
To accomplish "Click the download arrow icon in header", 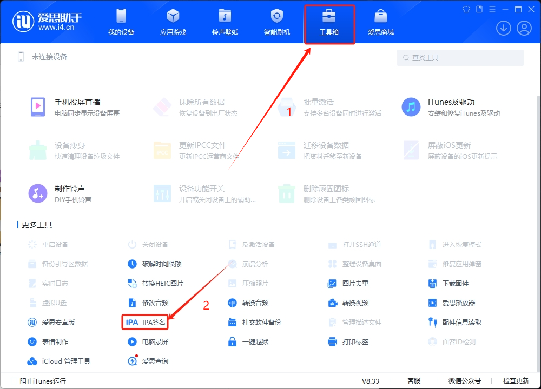I will 504,28.
